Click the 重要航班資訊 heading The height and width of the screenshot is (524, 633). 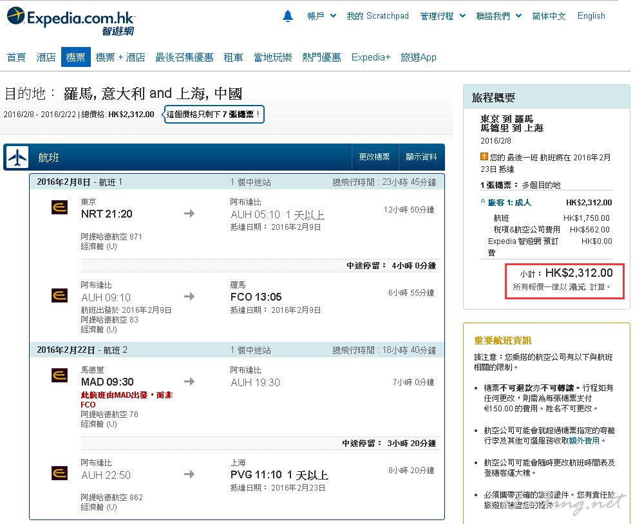click(502, 341)
